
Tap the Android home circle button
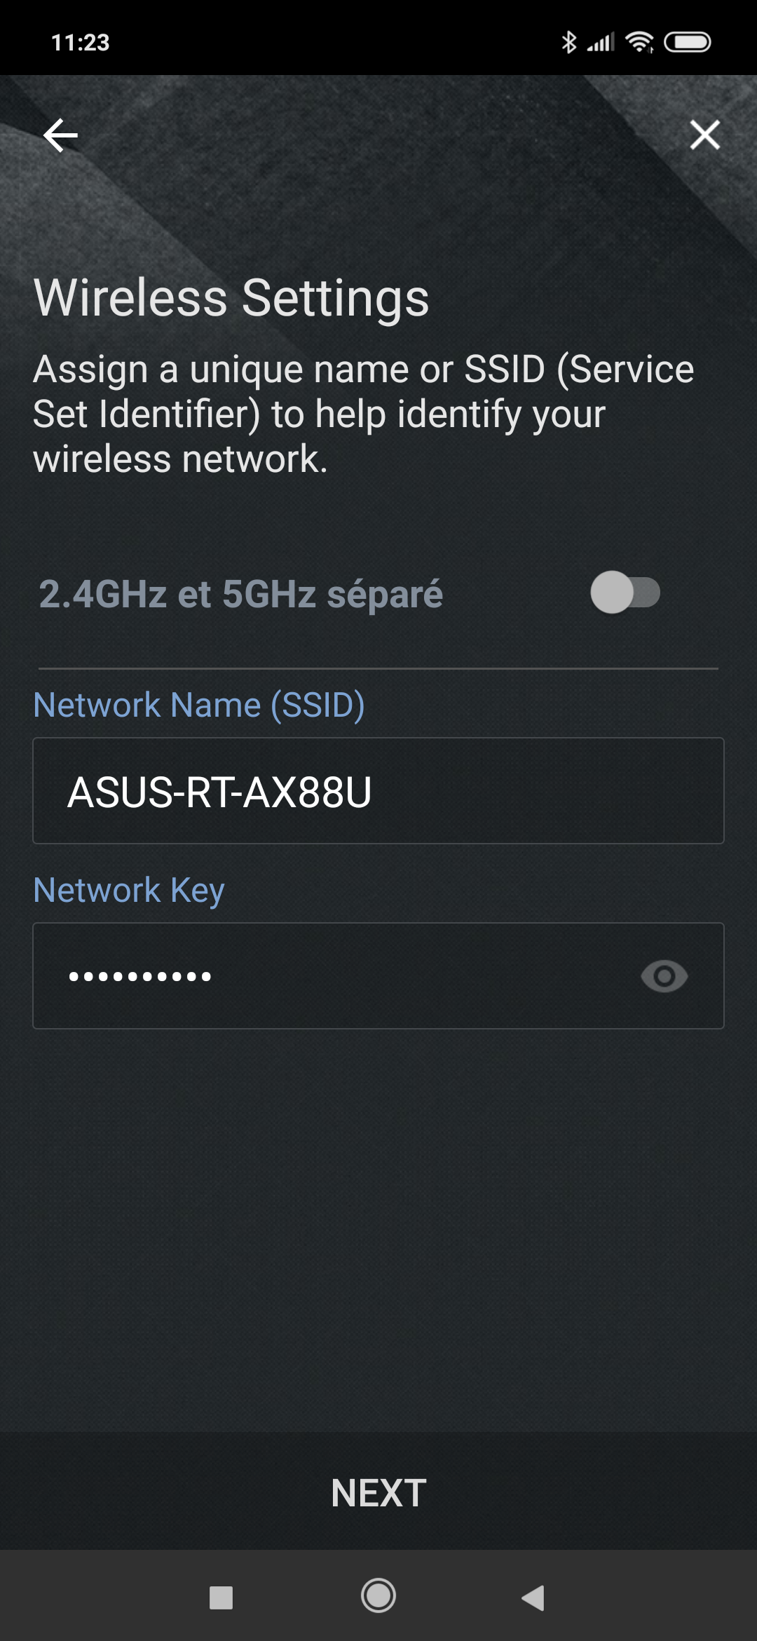pyautogui.click(x=378, y=1596)
